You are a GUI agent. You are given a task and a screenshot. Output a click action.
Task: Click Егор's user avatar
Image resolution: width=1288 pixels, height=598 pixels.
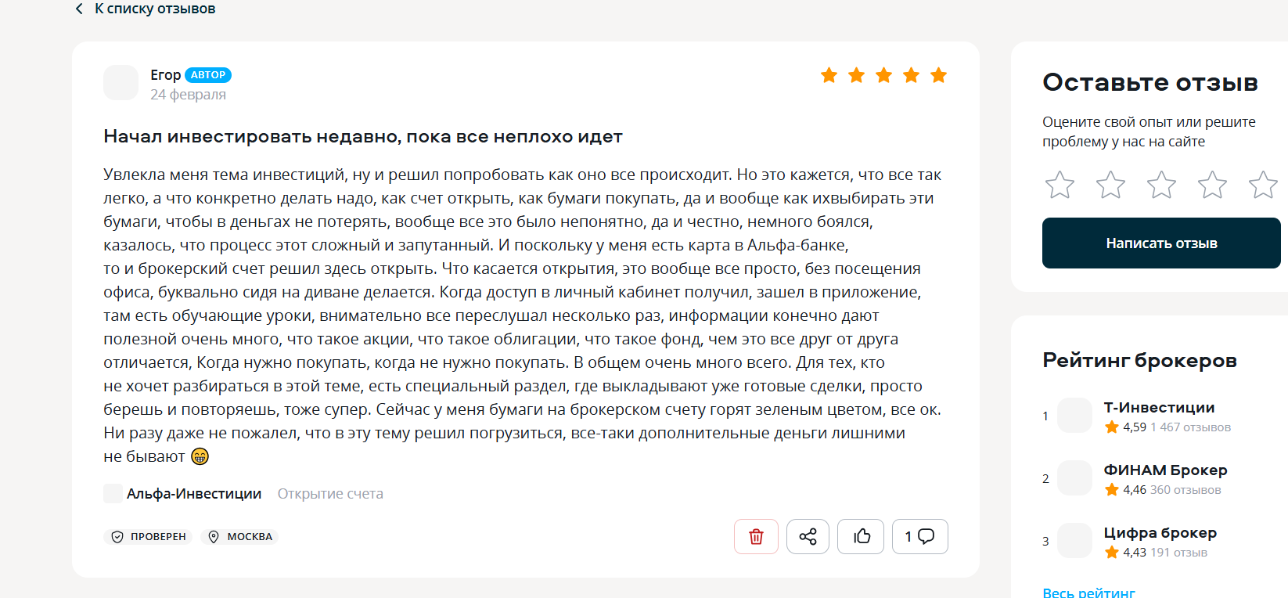tap(121, 83)
